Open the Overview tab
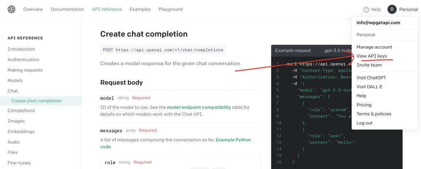 coord(33,9)
